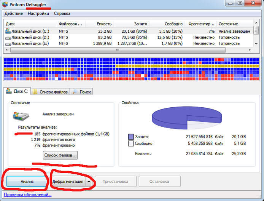Click the horizontal scrollbar right arrow
Screen dimensions: 264x201
[250, 50]
